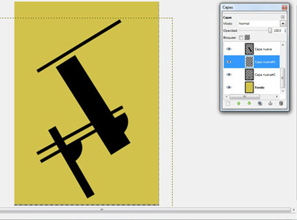Raise the selected layer with green up arrow
Image resolution: width=297 pixels, height=220 pixels.
[239, 104]
